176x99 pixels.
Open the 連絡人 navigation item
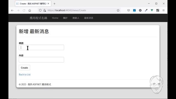[76, 18]
